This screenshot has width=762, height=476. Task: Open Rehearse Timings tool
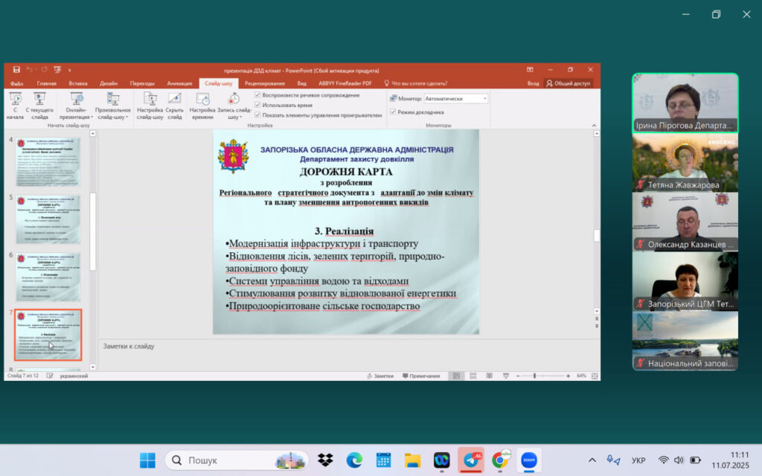coord(202,105)
